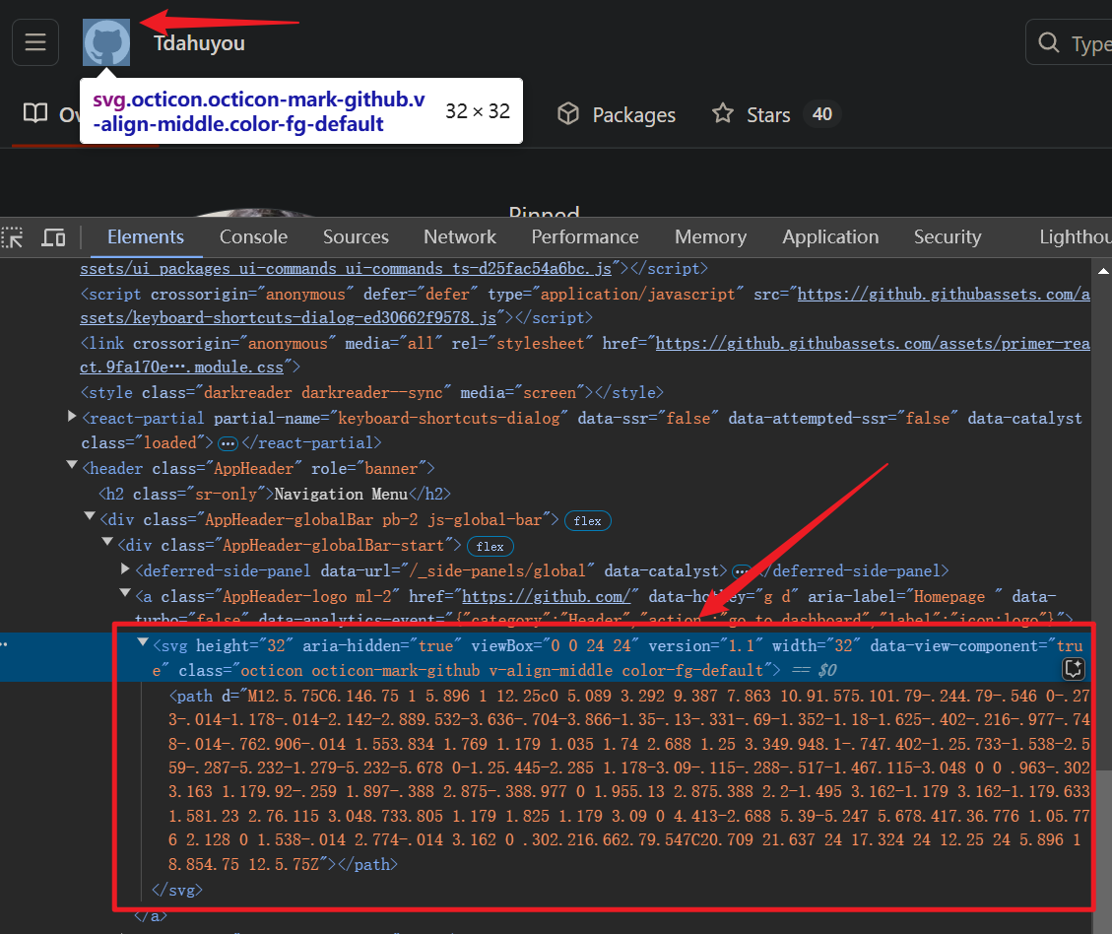Expand the react-partial keyboard-shortcuts-dialog node

[72, 417]
